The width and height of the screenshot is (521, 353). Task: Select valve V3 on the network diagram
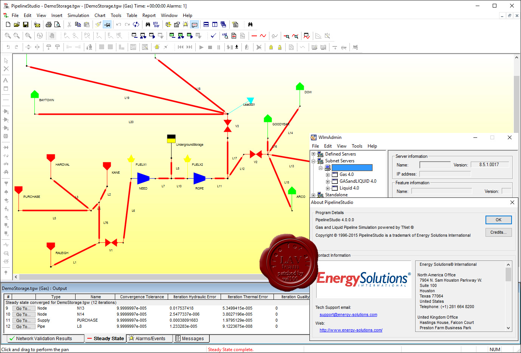pos(227,126)
